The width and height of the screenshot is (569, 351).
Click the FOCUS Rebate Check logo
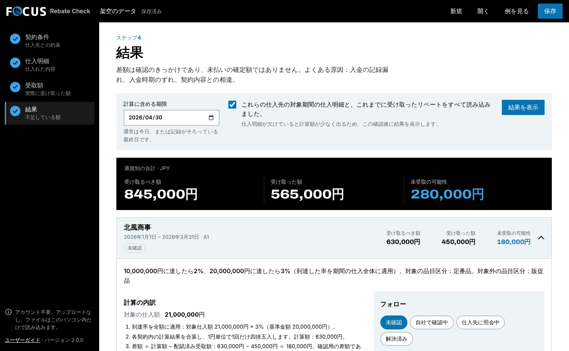click(48, 11)
